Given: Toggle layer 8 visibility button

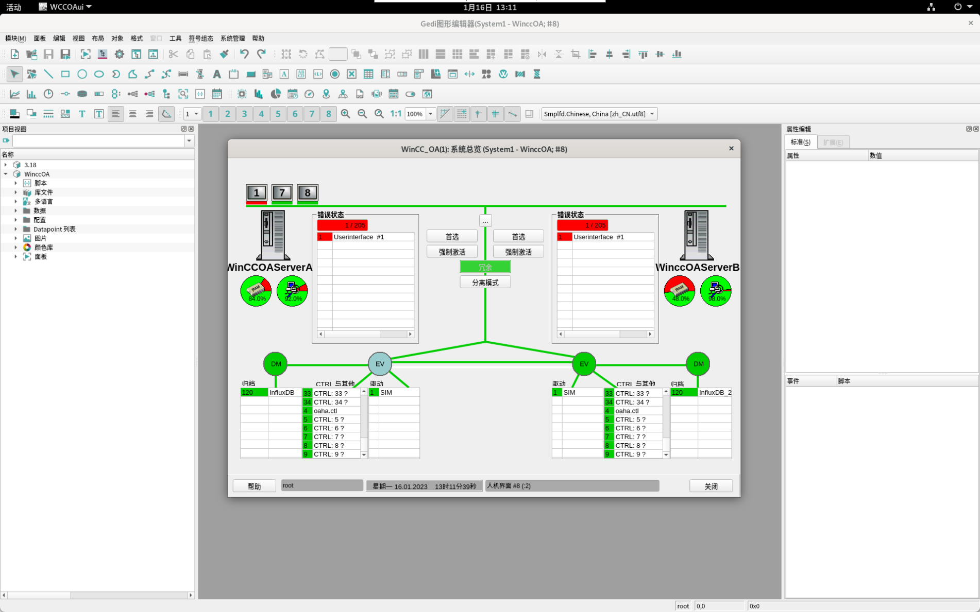Looking at the screenshot, I should (x=328, y=114).
